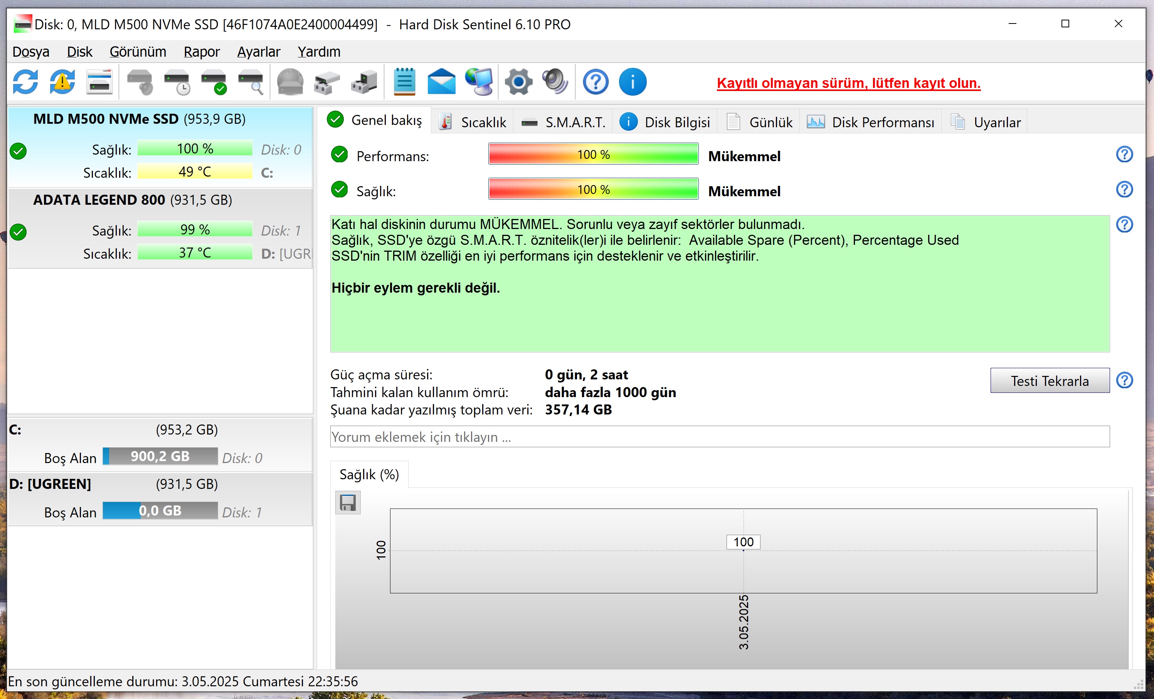Open the Dosya menu
Screen dimensions: 1154x699
[x=30, y=52]
